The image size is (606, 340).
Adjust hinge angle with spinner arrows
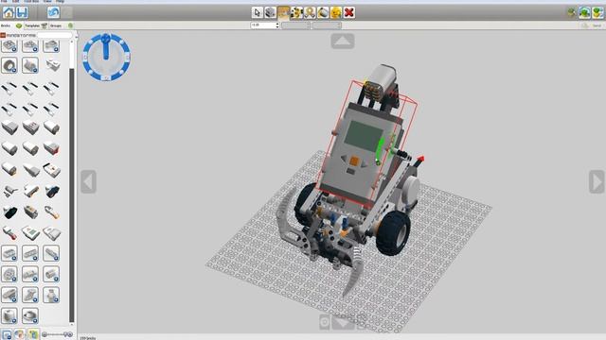point(277,25)
